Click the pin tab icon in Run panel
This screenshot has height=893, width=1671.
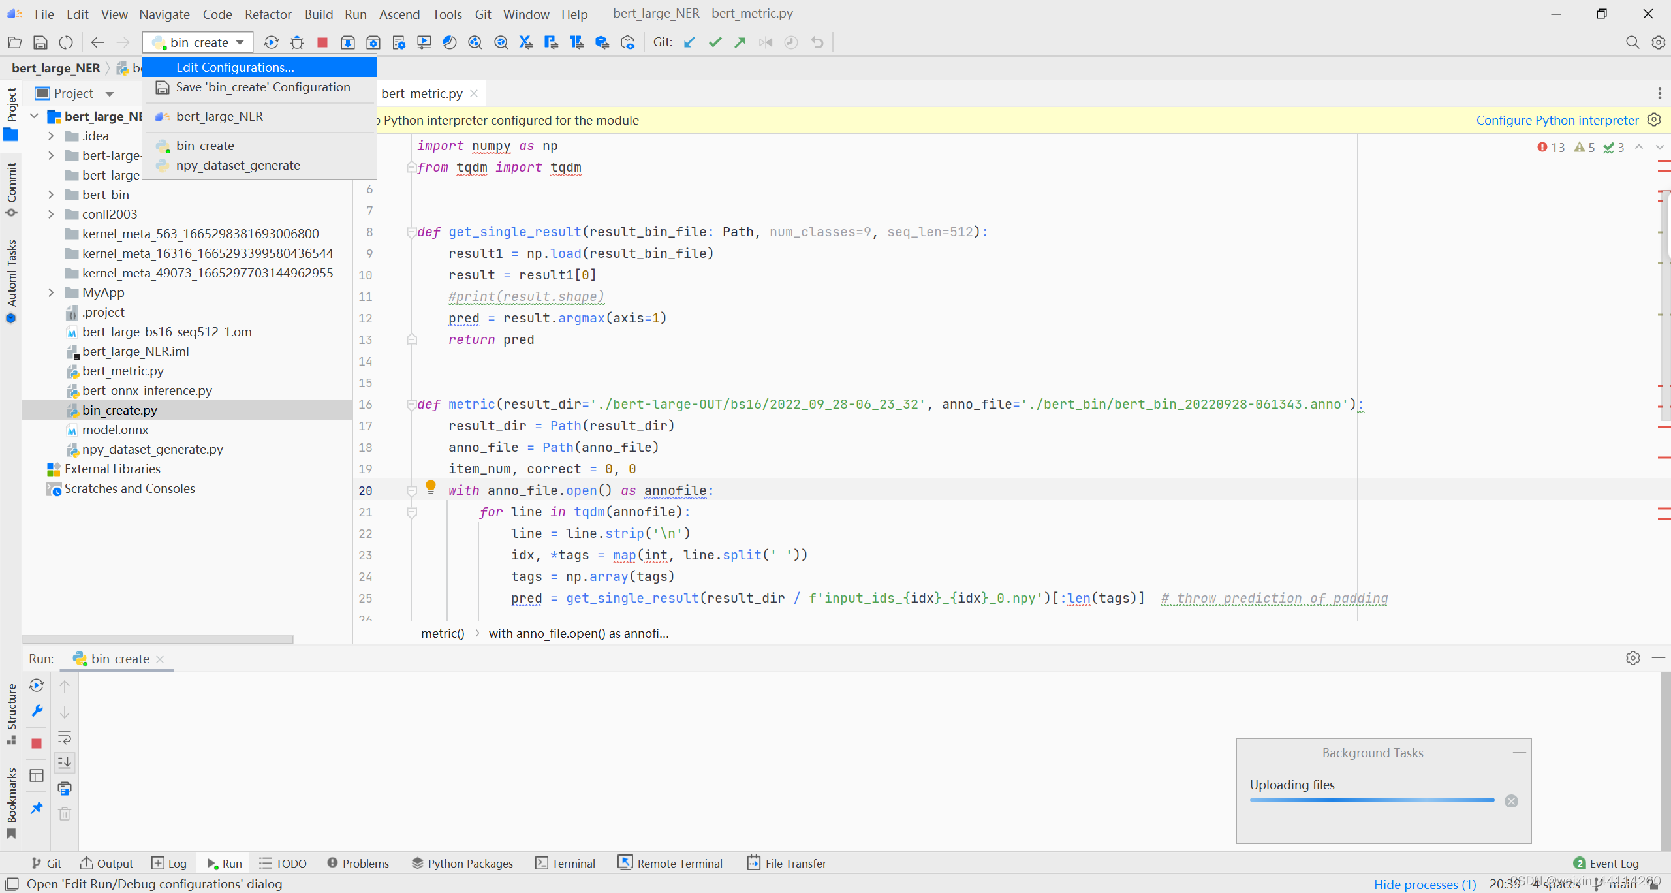point(37,808)
